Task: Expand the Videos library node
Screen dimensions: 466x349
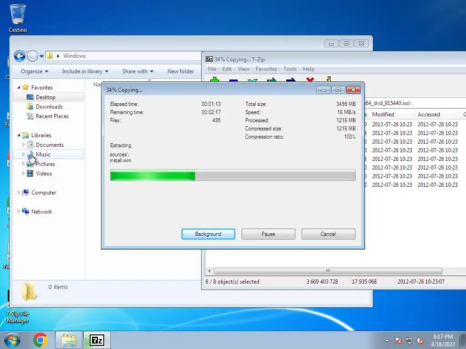Action: pyautogui.click(x=23, y=173)
